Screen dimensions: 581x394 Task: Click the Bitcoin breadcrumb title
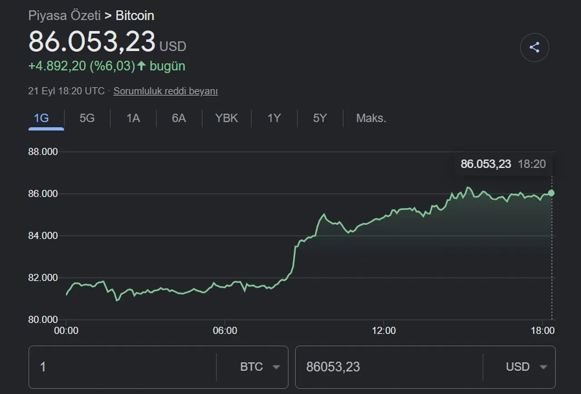(x=135, y=15)
